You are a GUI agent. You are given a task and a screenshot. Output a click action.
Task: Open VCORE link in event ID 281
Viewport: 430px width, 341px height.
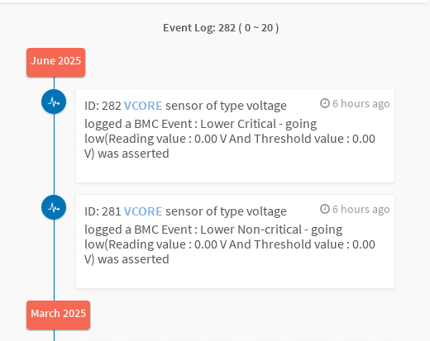[x=143, y=211]
